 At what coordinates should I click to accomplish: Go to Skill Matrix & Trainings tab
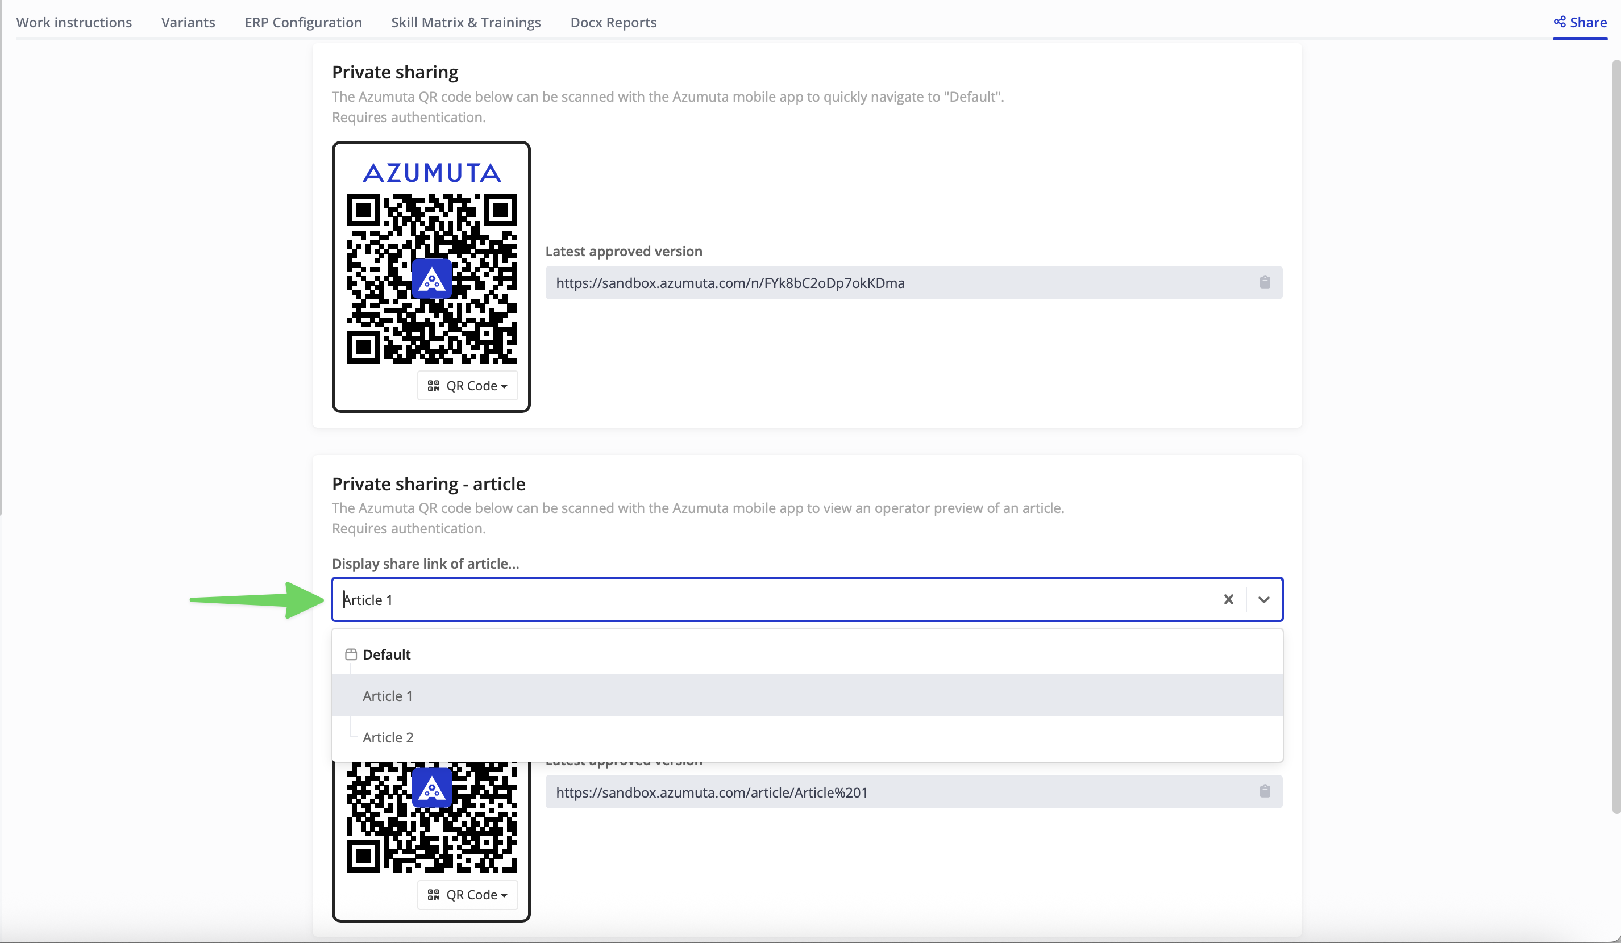tap(465, 23)
